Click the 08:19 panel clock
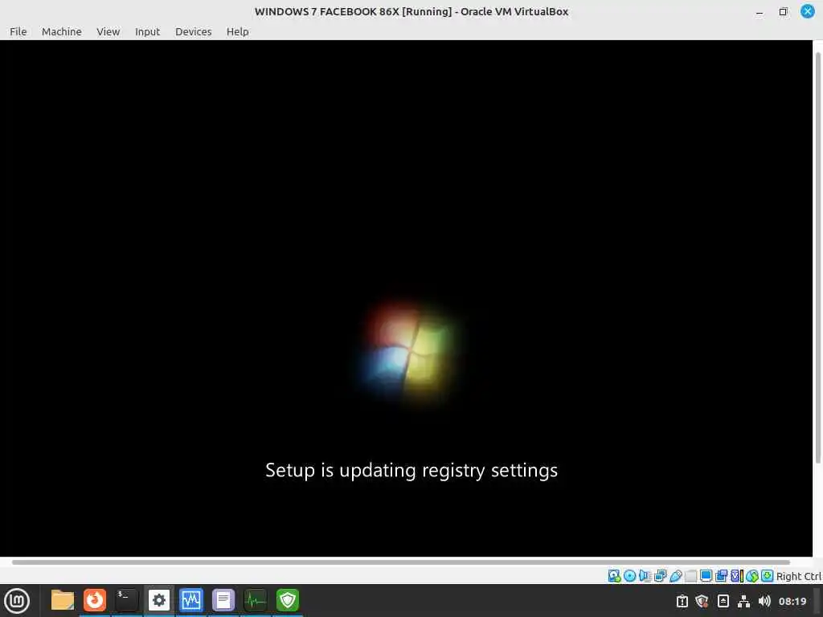Image resolution: width=823 pixels, height=617 pixels. point(792,601)
